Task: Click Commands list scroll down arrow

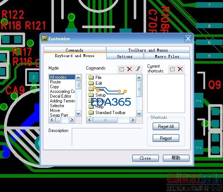Action: 139,114
